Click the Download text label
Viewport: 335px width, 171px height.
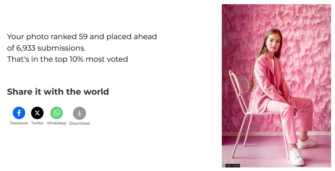tap(79, 123)
